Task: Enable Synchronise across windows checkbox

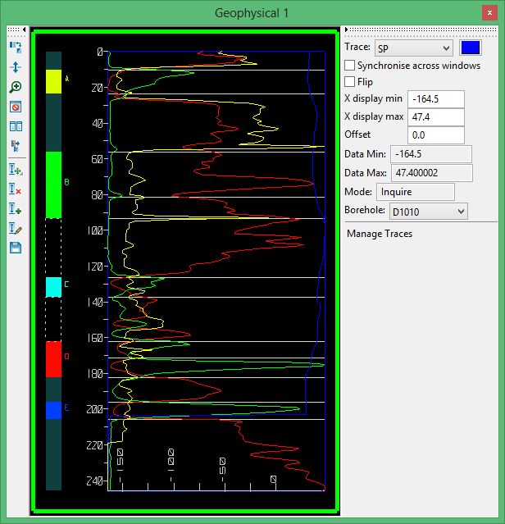Action: (x=350, y=66)
